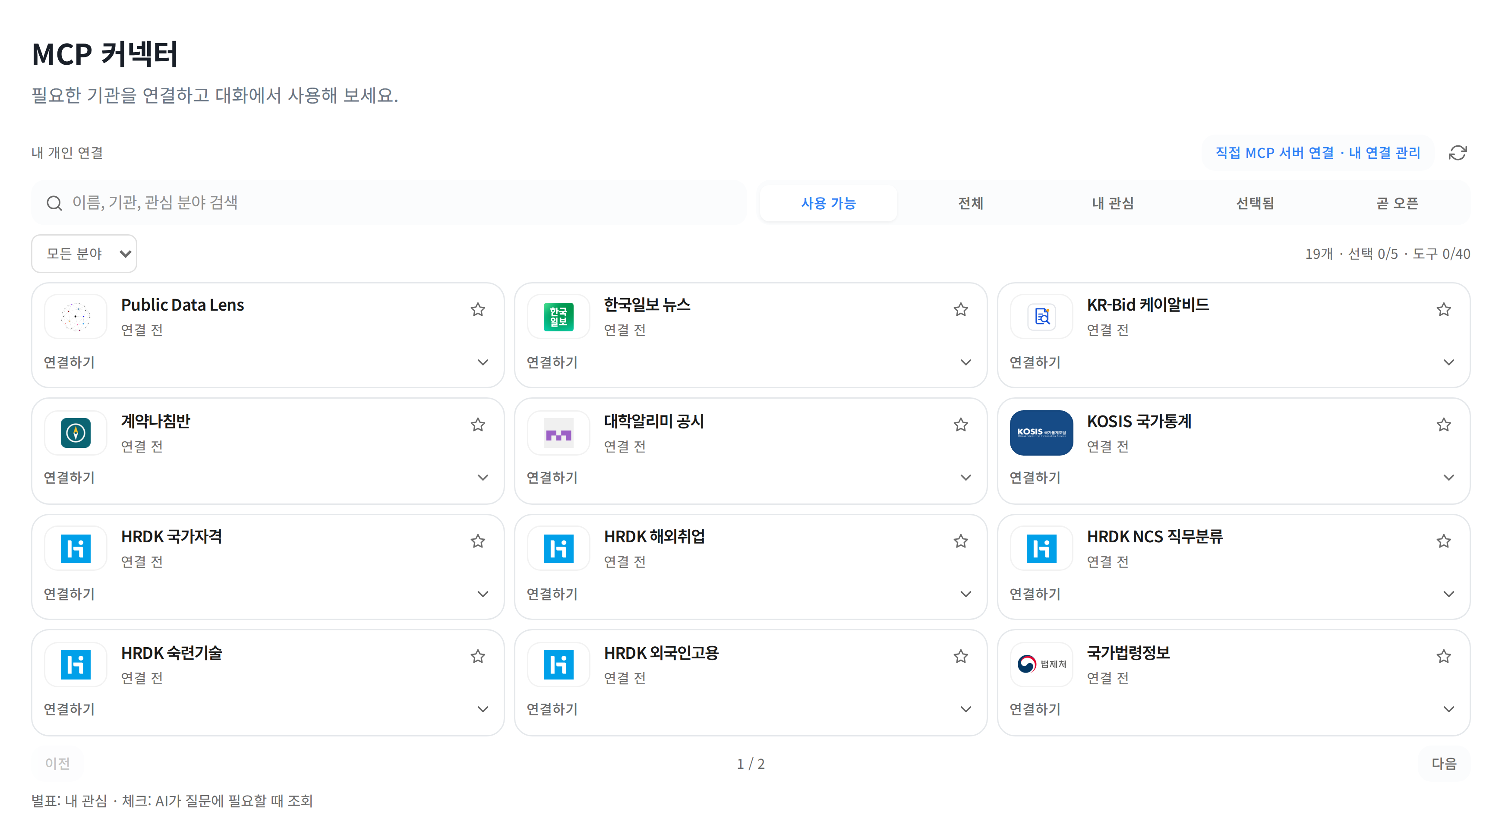
Task: Toggle favorite star for 한국일보 뉴스
Action: 960,309
